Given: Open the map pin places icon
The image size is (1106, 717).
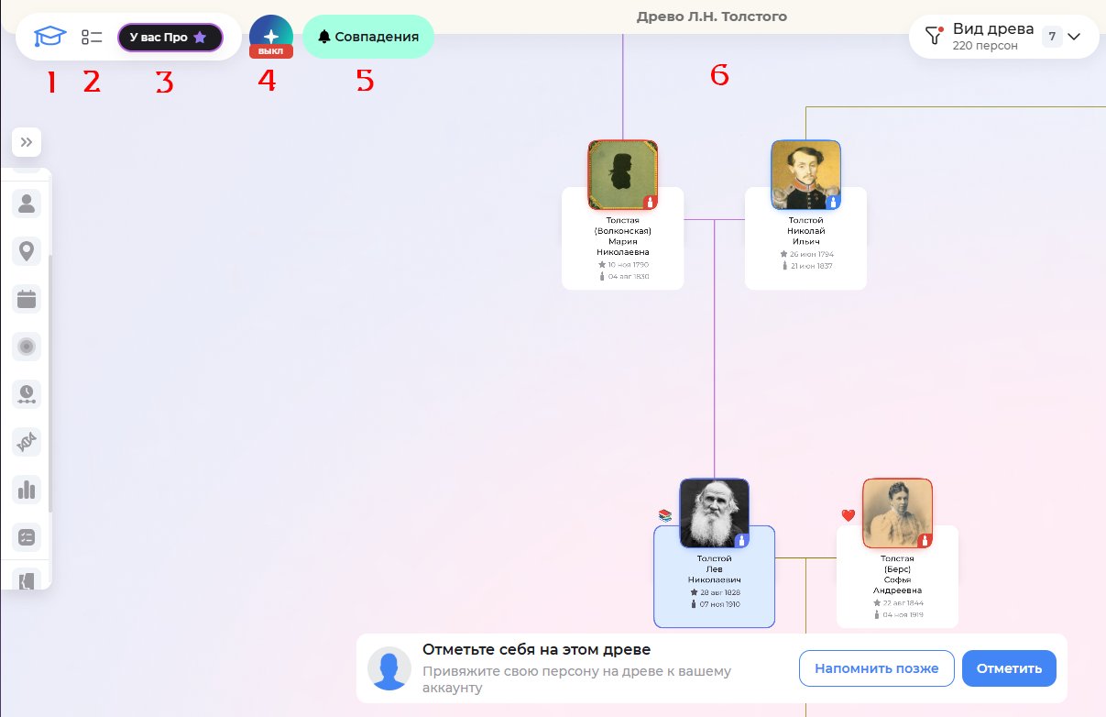Looking at the screenshot, I should tap(27, 251).
